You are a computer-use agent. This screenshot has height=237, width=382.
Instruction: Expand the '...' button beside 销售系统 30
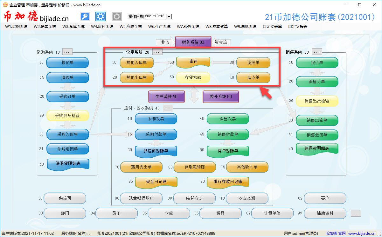pyautogui.click(x=317, y=52)
